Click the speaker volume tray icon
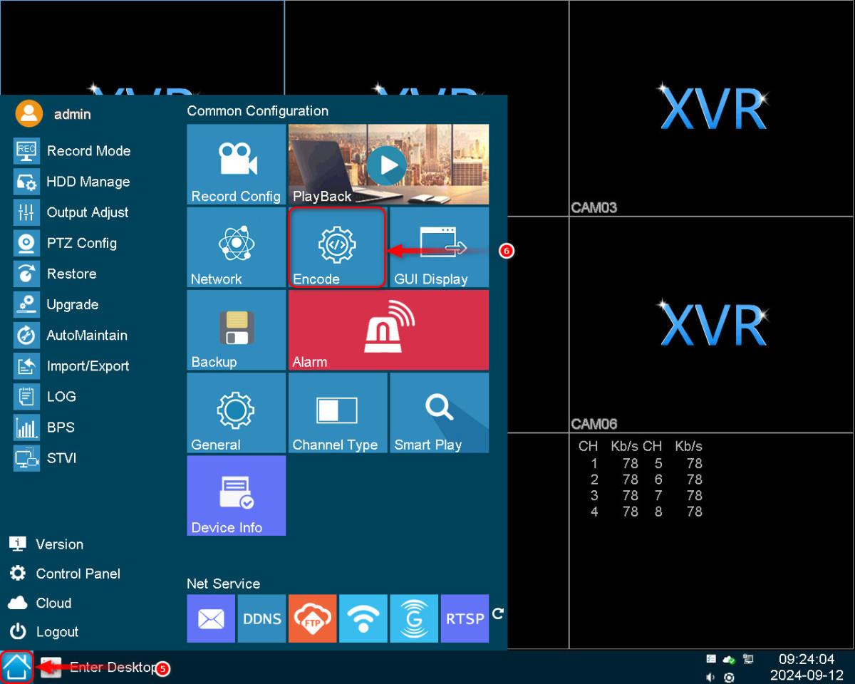 point(711,677)
